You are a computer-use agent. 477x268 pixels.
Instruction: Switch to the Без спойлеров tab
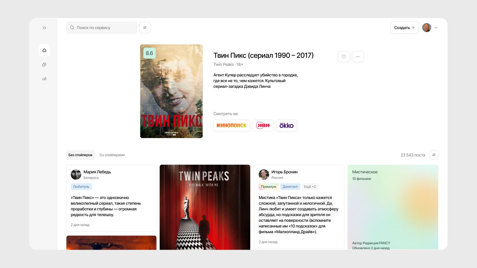[x=80, y=155]
